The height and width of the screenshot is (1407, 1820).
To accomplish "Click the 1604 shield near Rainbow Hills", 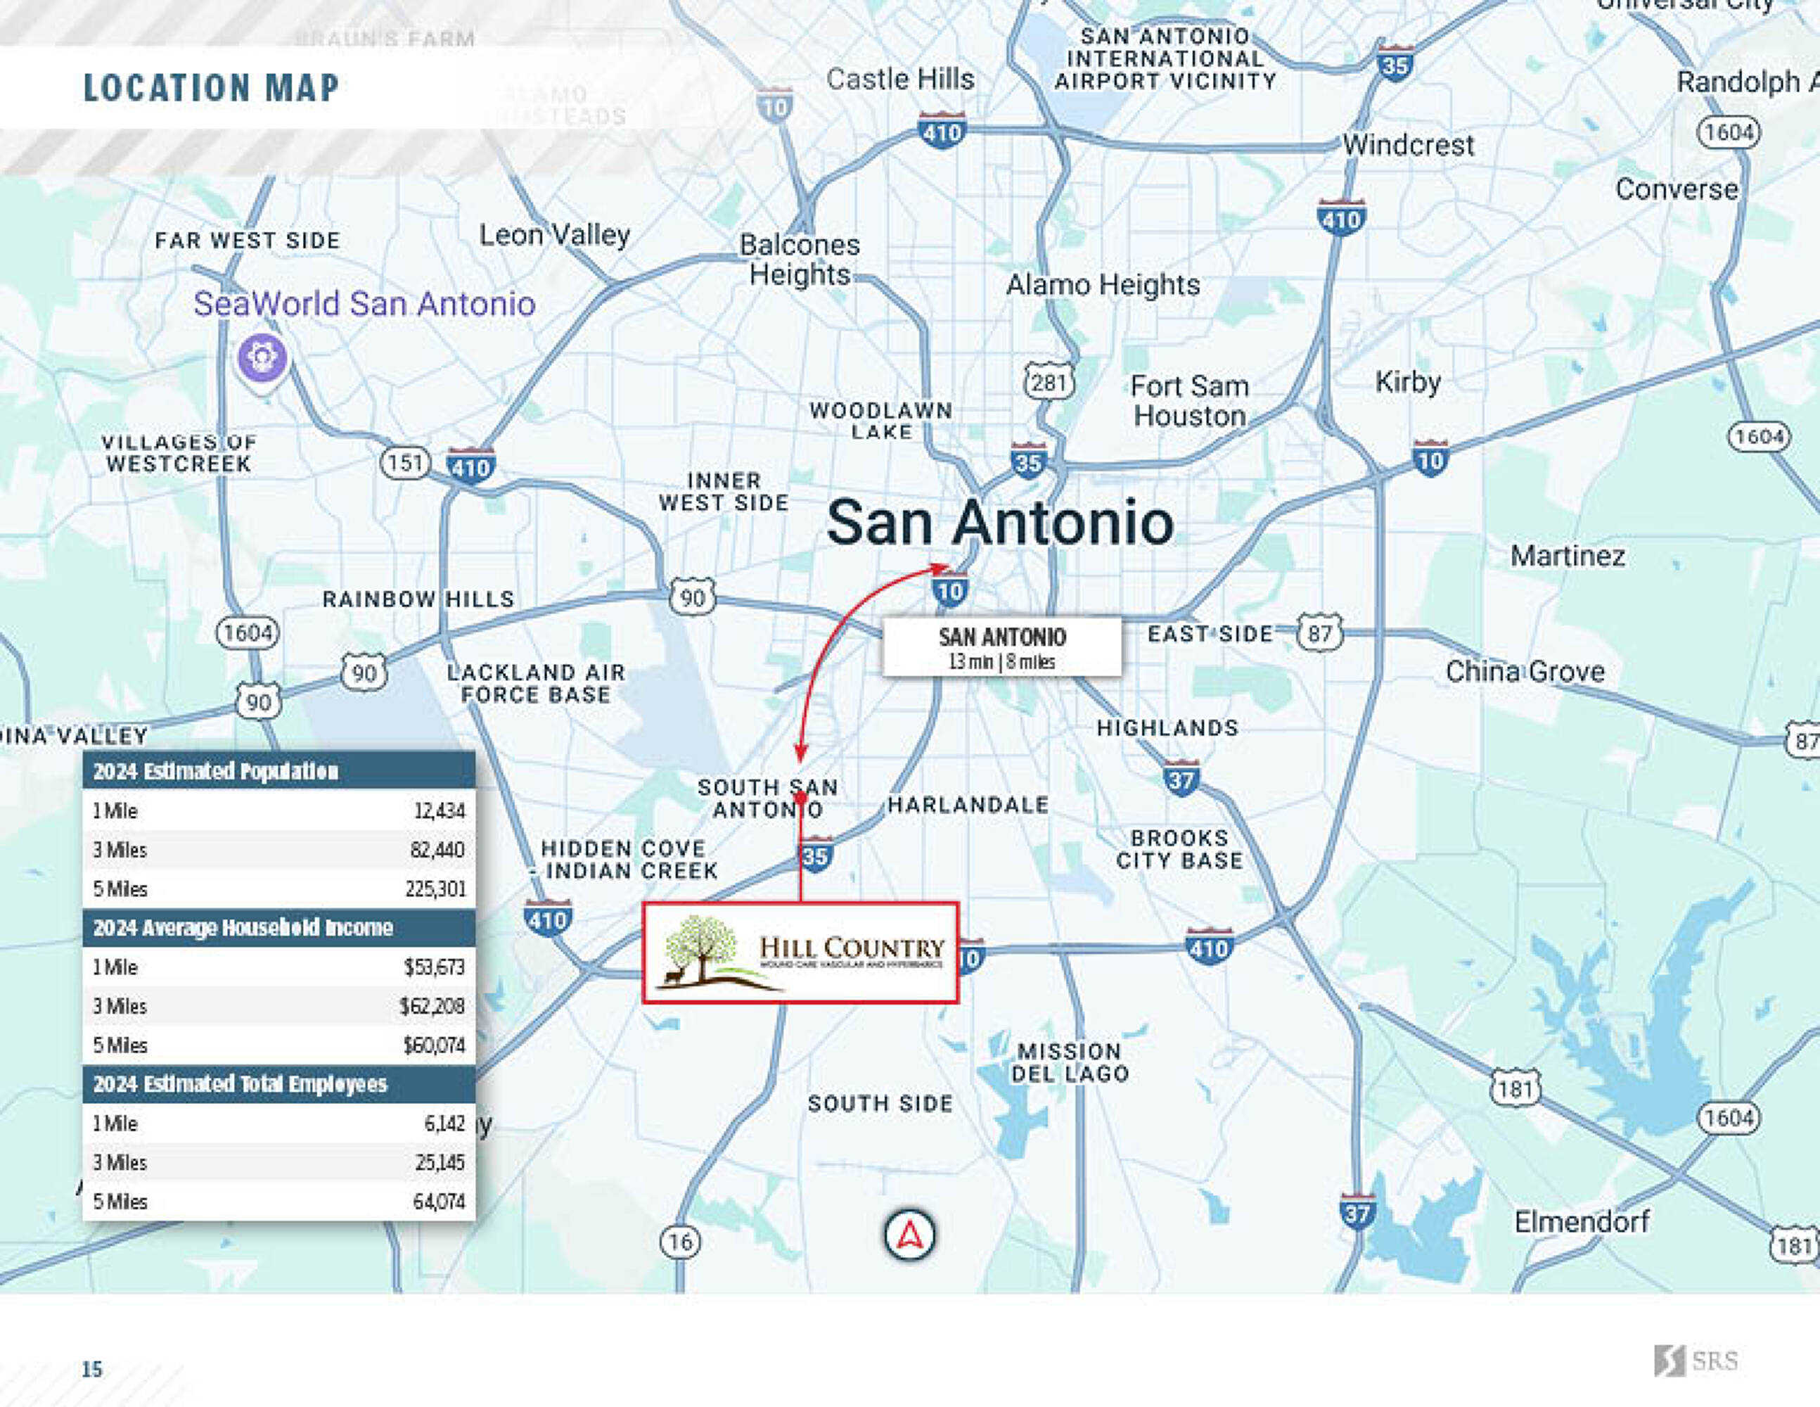I will pos(248,632).
